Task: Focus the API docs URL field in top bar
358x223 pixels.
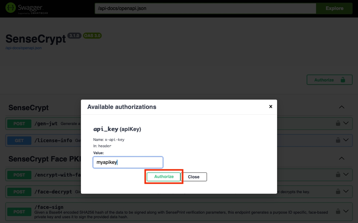Action: [x=205, y=8]
